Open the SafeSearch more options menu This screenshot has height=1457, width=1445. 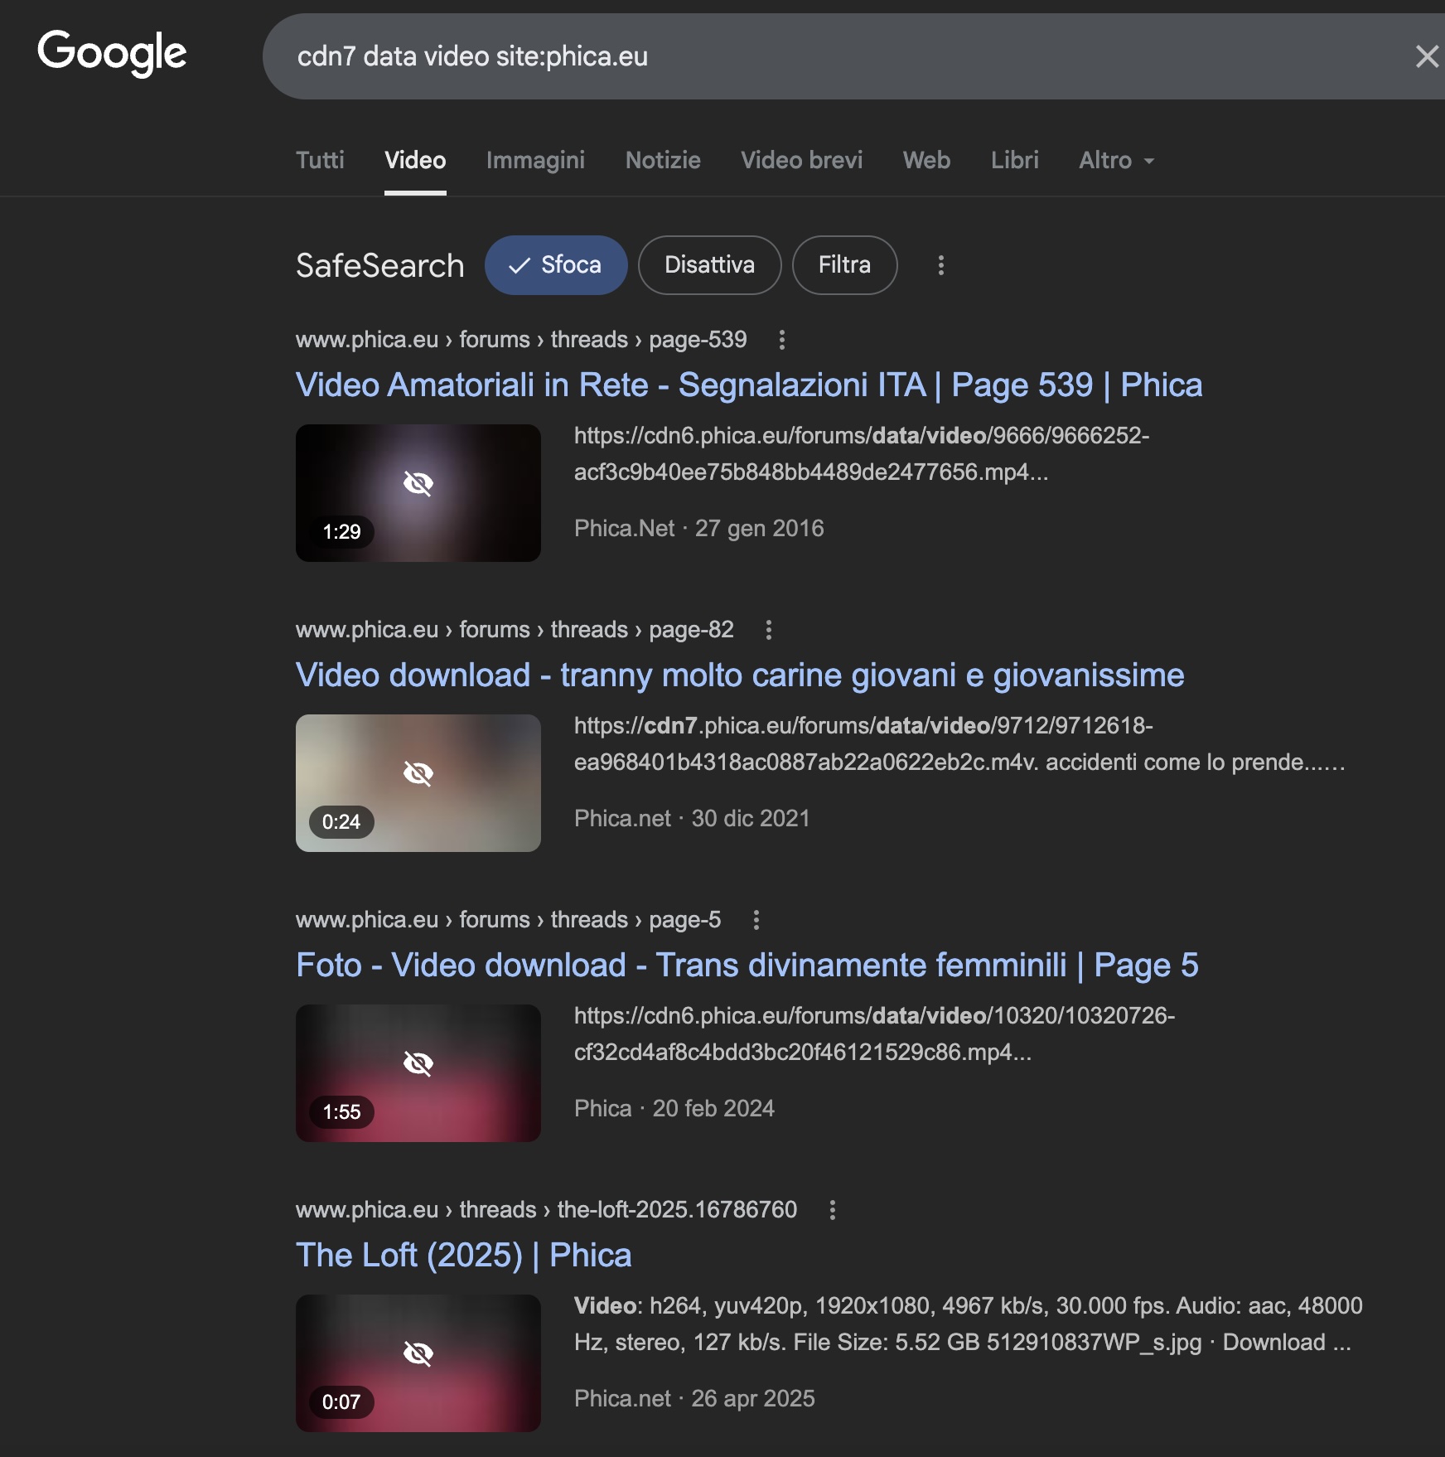point(940,265)
